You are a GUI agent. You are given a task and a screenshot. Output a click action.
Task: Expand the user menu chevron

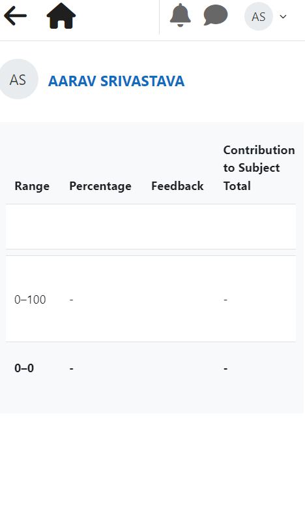coord(283,16)
